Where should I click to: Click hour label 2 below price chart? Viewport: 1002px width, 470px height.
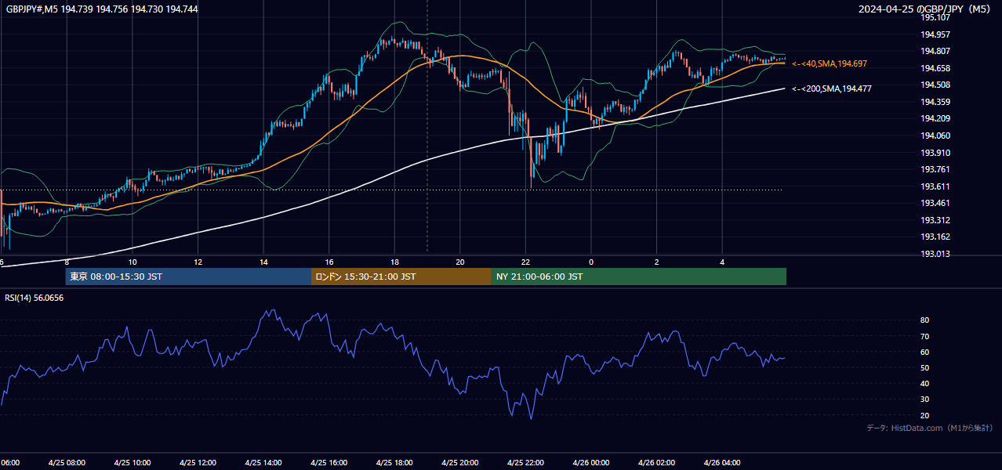tap(657, 262)
